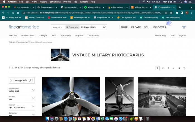Open the Sign In link
This screenshot has width=195, height=122.
(182, 35)
